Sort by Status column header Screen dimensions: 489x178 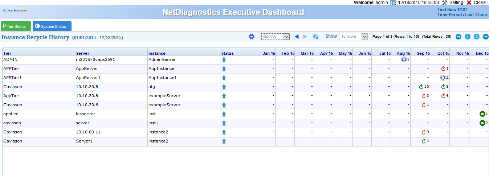point(228,53)
